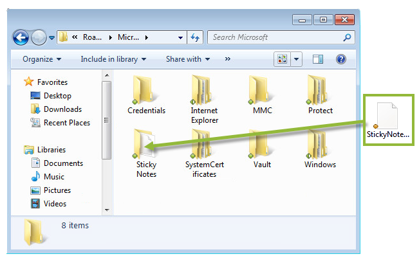Open the Internet Explorer folder

[204, 91]
